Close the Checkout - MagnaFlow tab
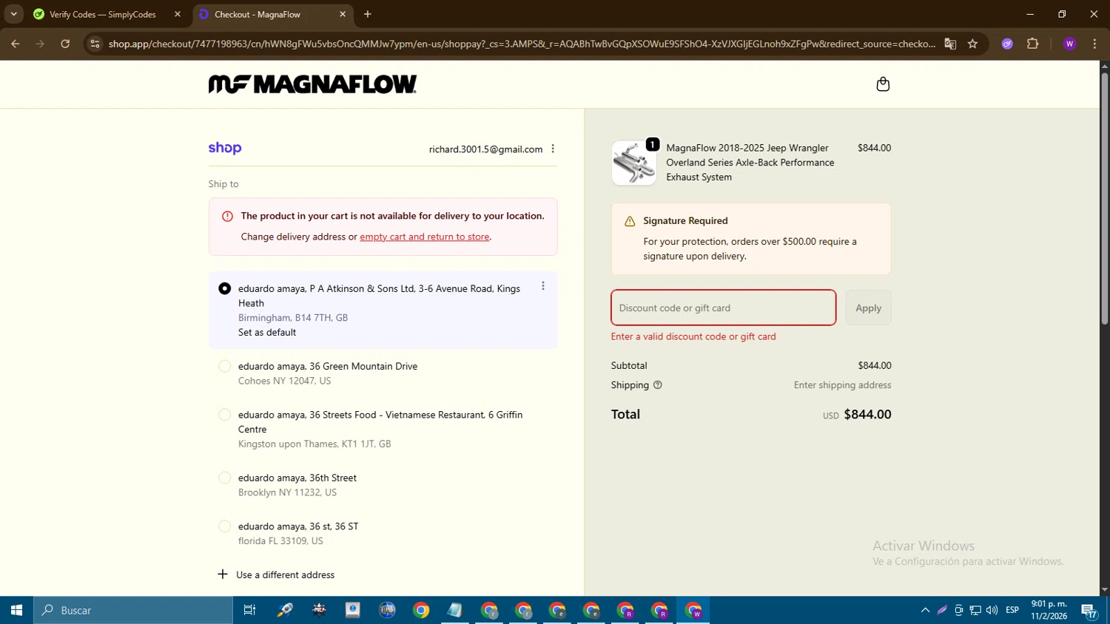Viewport: 1110px width, 624px height. tap(343, 14)
